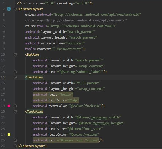The image size is (162, 149).
Task: Click line number 1 in the gutter
Action: tap(4, 3)
